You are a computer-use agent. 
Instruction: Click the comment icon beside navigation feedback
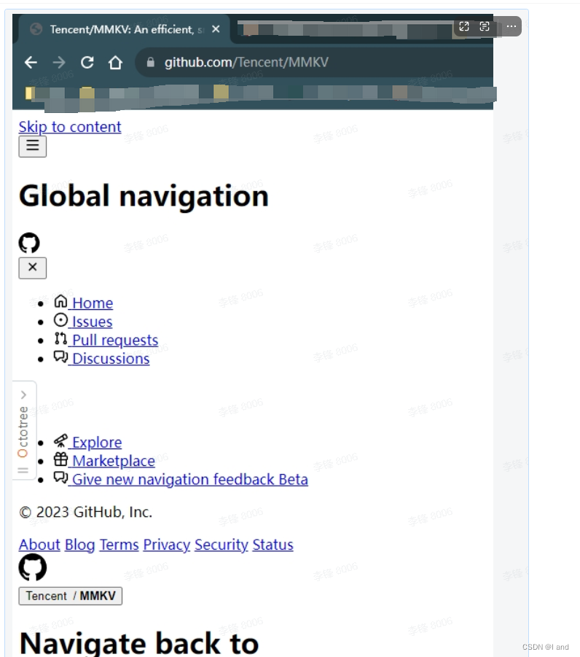pos(60,478)
